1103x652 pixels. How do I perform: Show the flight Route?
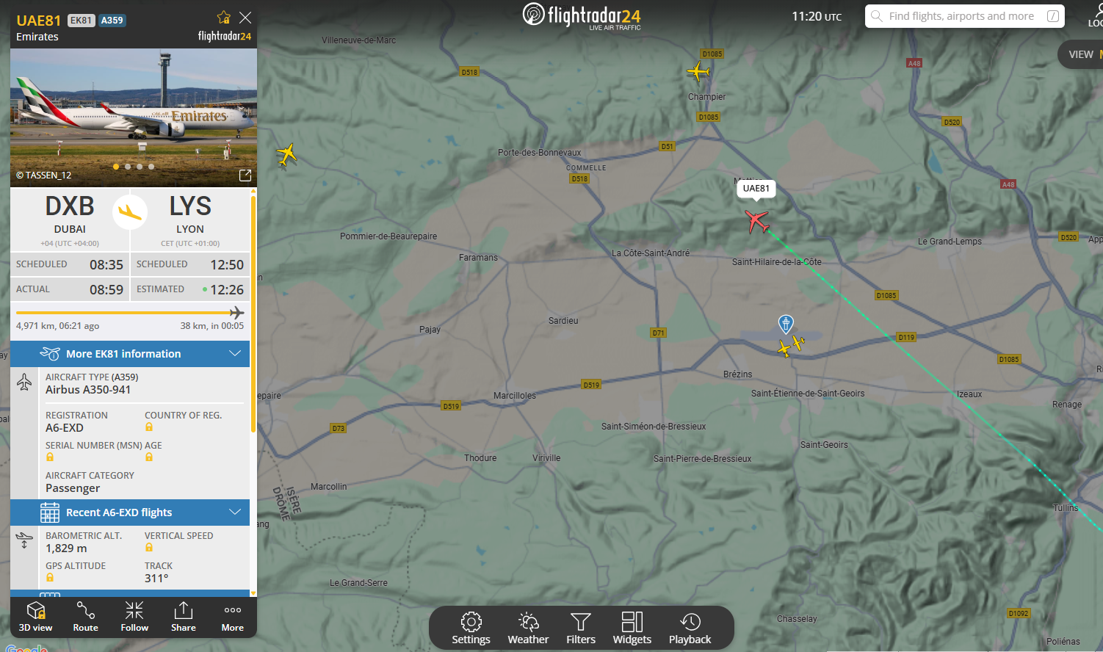85,617
